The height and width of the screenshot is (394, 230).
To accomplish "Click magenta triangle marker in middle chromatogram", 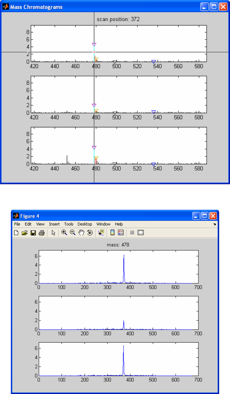I will click(94, 106).
